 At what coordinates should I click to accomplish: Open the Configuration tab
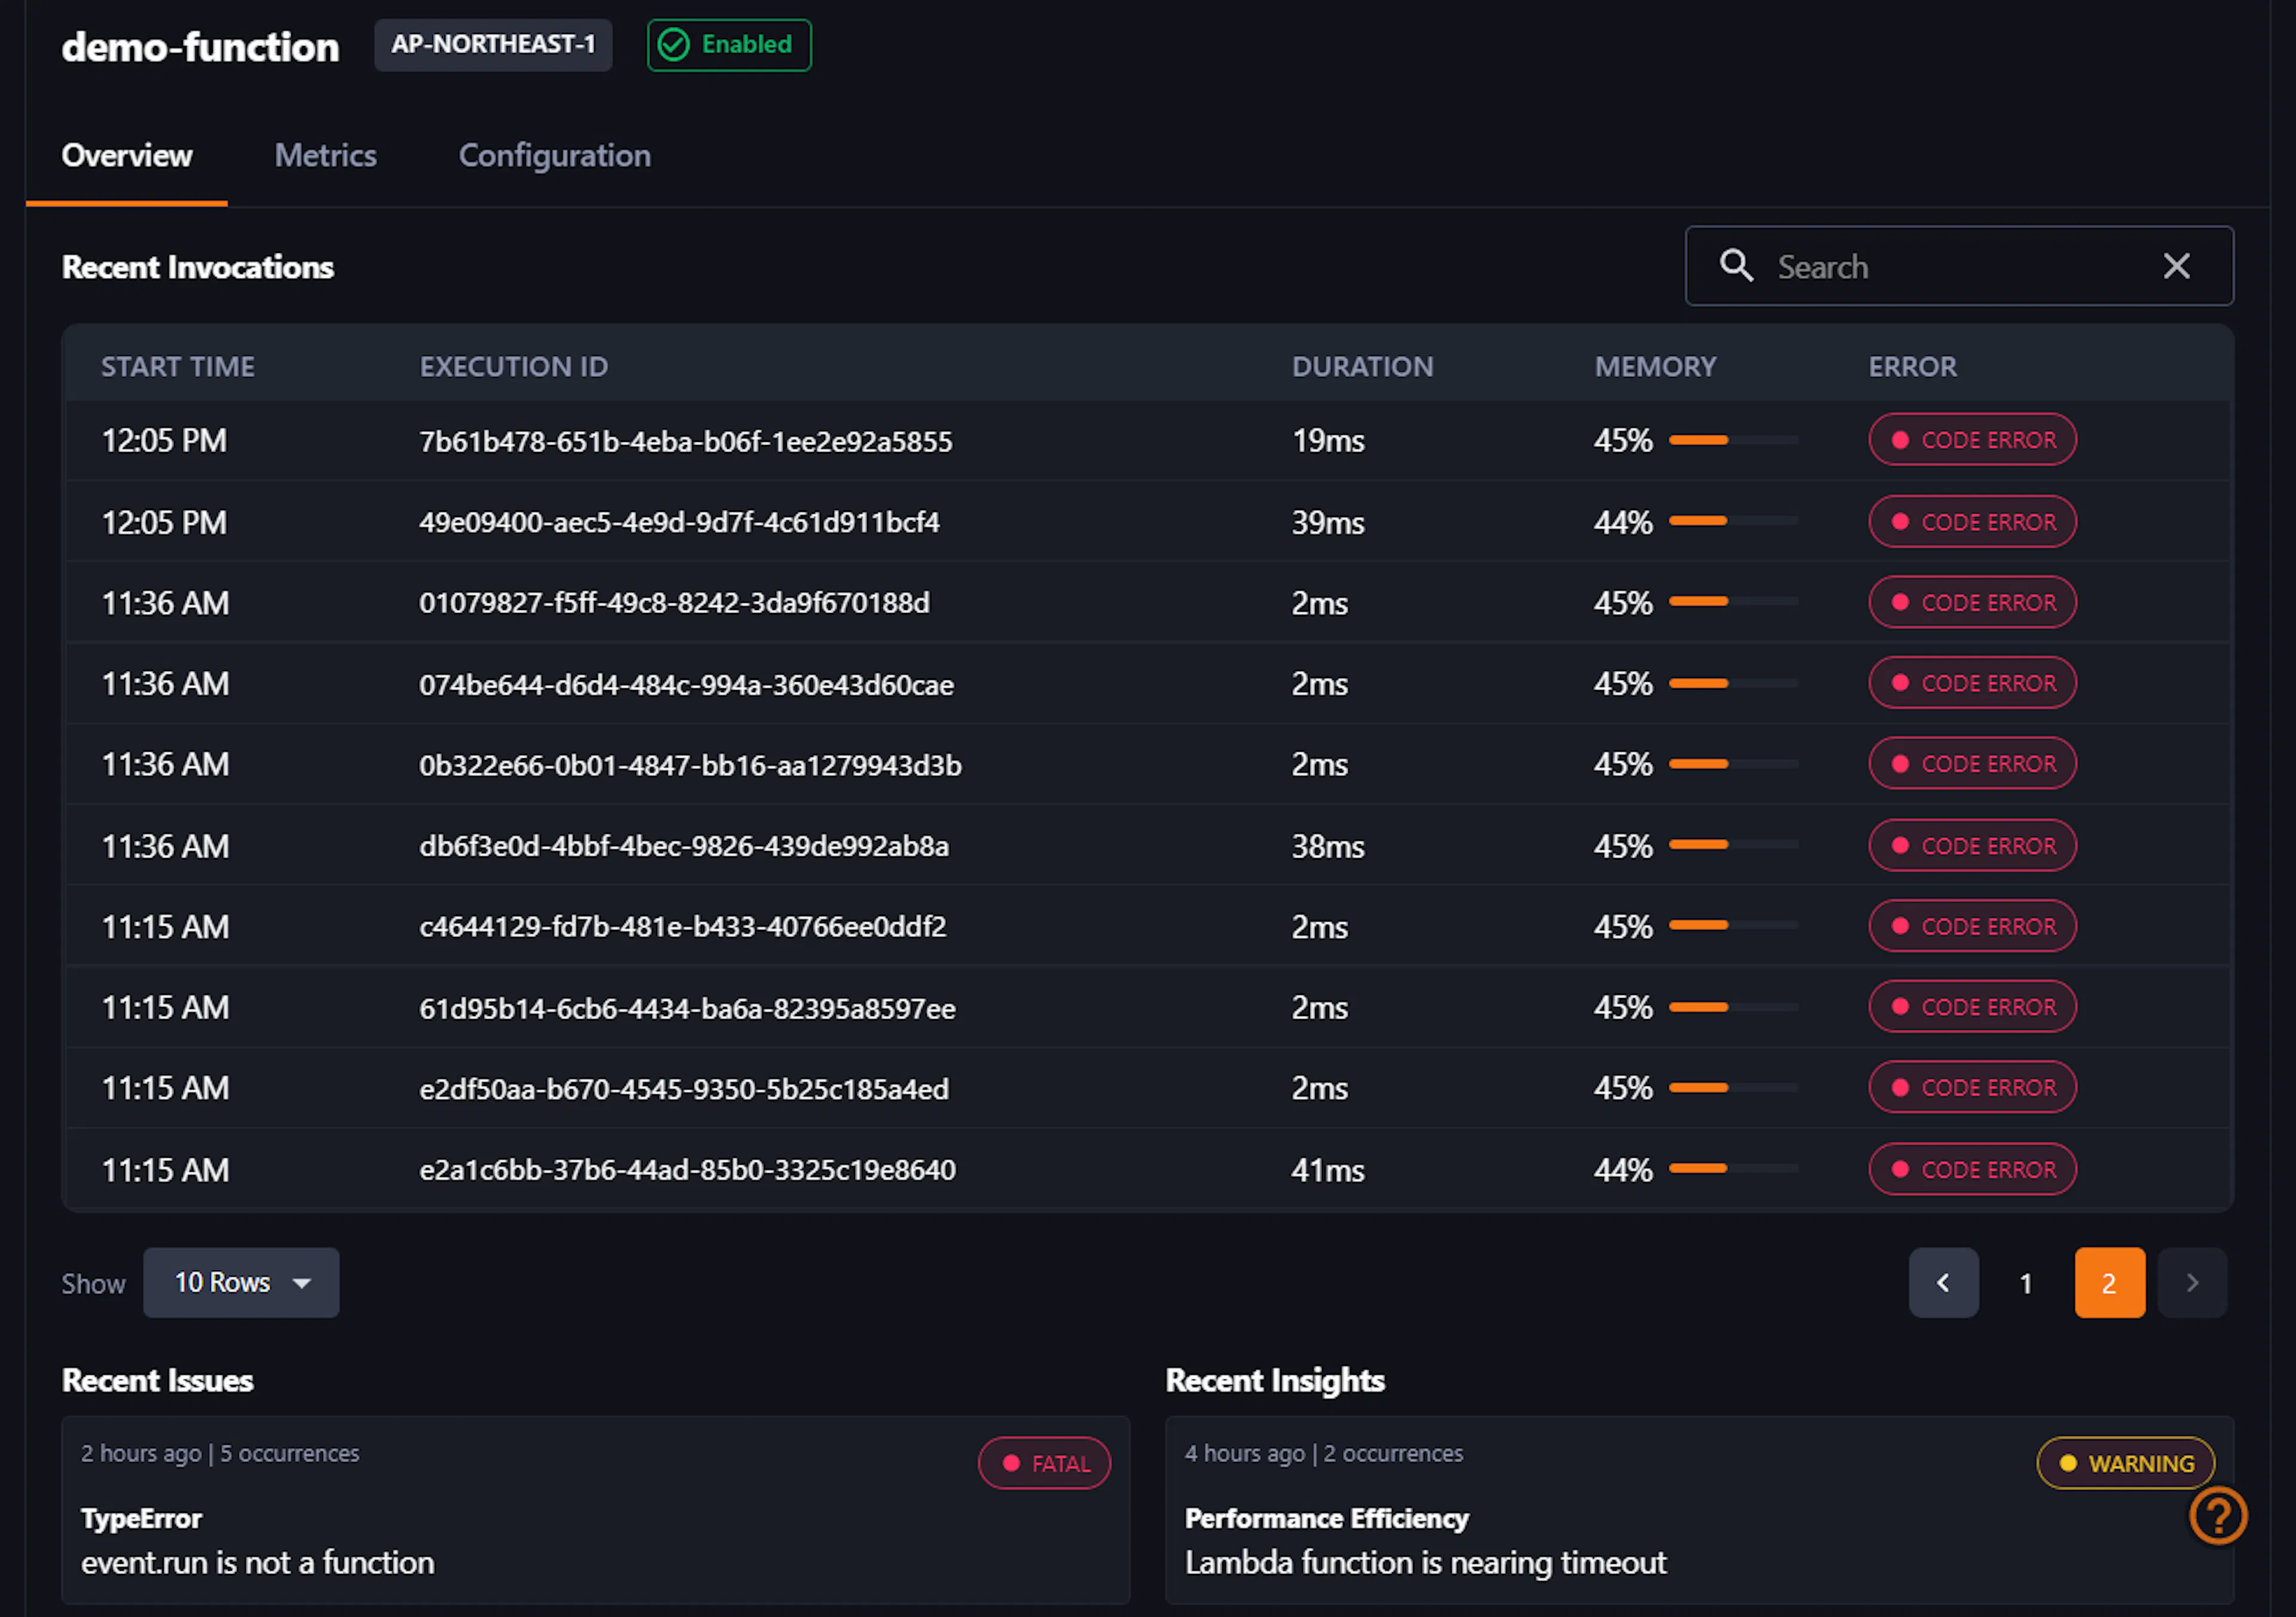click(555, 156)
